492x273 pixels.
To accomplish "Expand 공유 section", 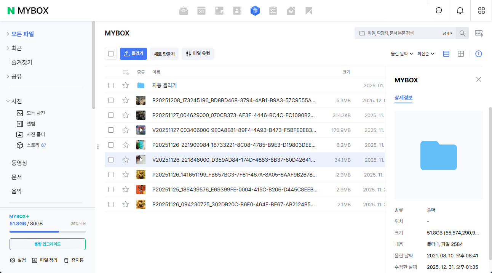I will point(8,76).
